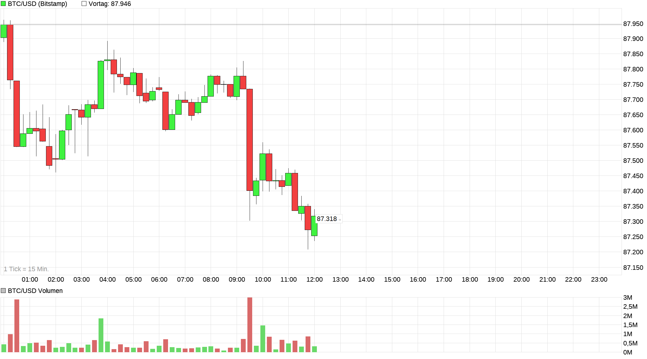
Task: Click the green BTC/USD legend square
Action: [3, 4]
